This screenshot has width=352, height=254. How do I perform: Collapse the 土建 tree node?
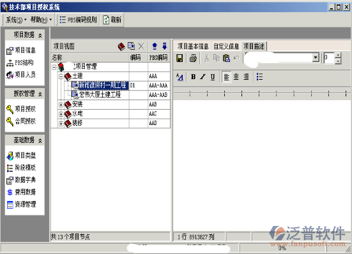61,77
